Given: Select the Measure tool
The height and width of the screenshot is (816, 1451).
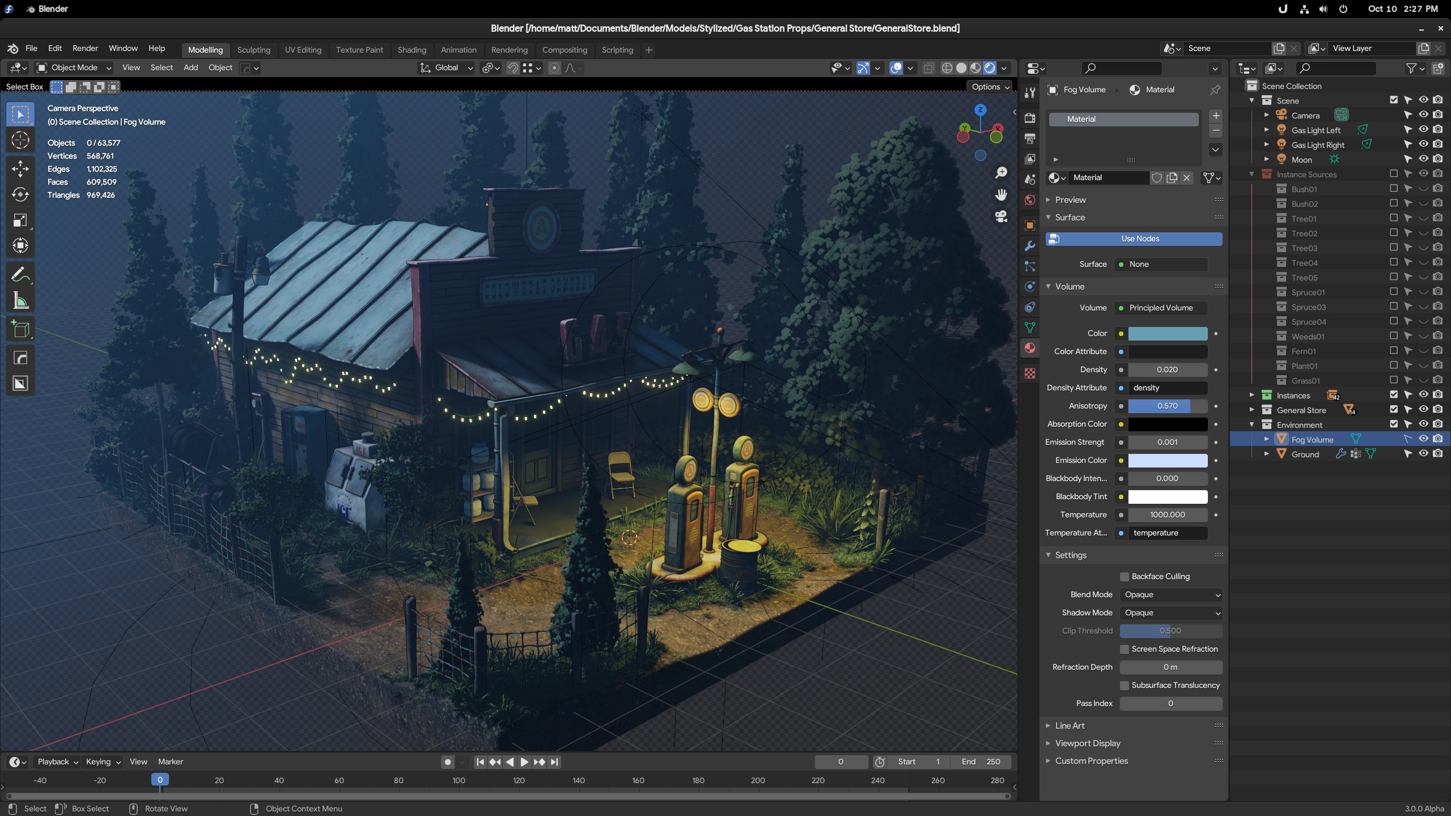Looking at the screenshot, I should coord(20,300).
